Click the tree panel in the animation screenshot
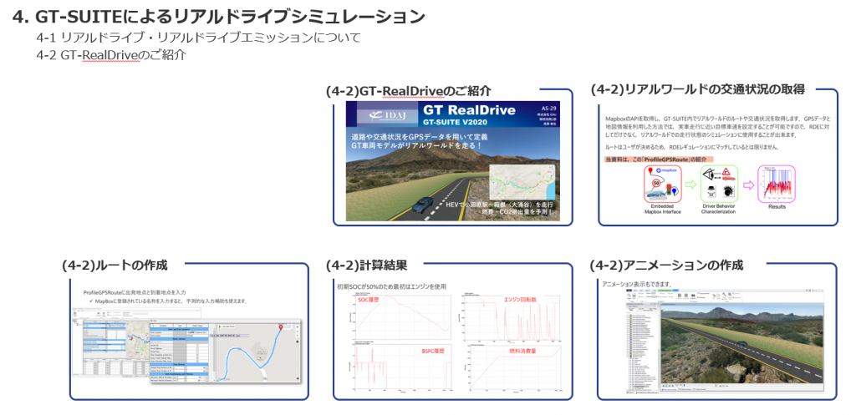856x415 pixels. click(643, 350)
